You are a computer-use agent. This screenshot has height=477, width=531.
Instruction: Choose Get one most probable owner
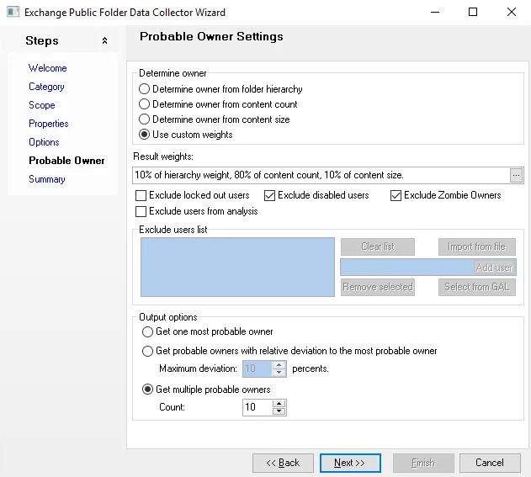tap(207, 331)
